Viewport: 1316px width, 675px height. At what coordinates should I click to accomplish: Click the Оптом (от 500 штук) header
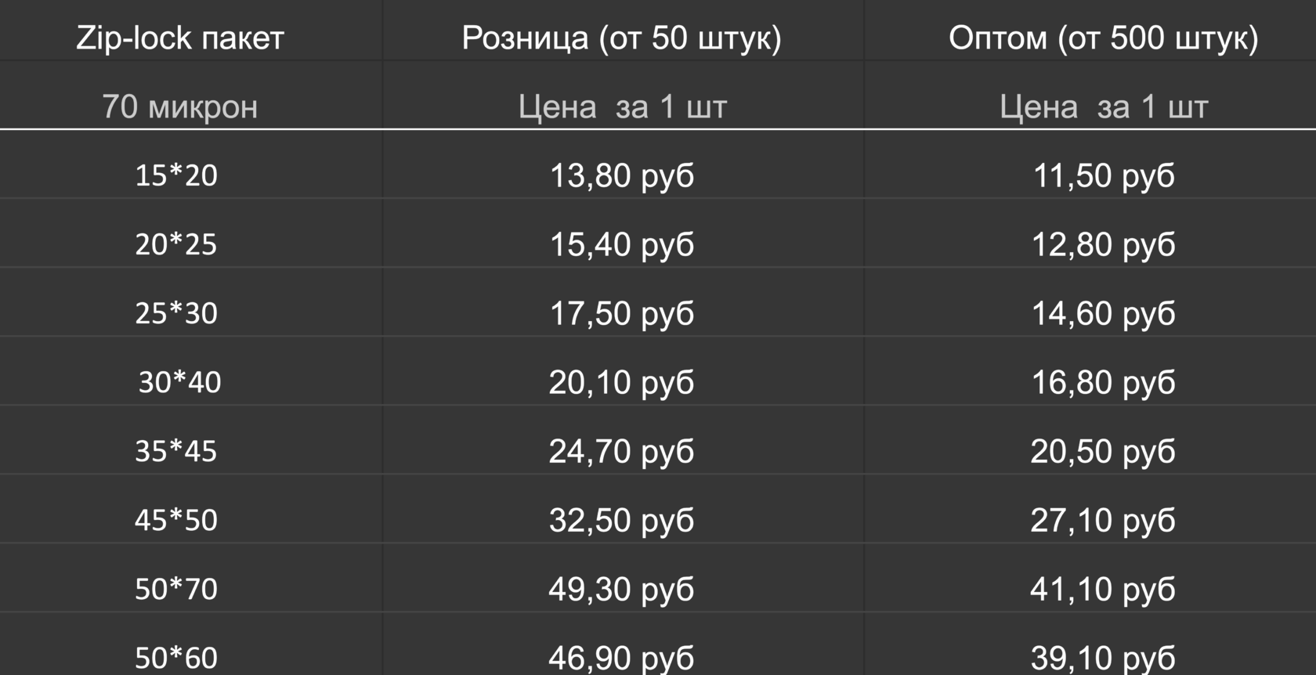coord(1103,38)
